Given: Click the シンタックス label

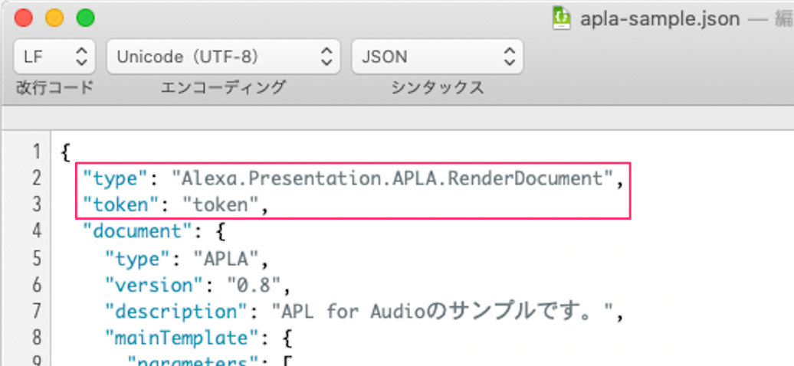Looking at the screenshot, I should point(437,87).
